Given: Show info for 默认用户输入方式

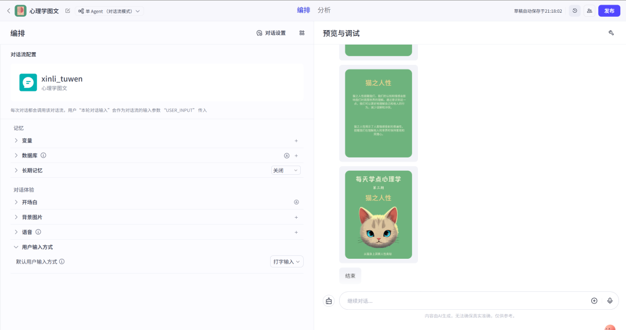Looking at the screenshot, I should tap(62, 262).
